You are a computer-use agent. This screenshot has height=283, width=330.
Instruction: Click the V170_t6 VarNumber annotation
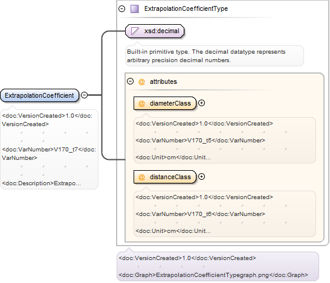coord(201,214)
